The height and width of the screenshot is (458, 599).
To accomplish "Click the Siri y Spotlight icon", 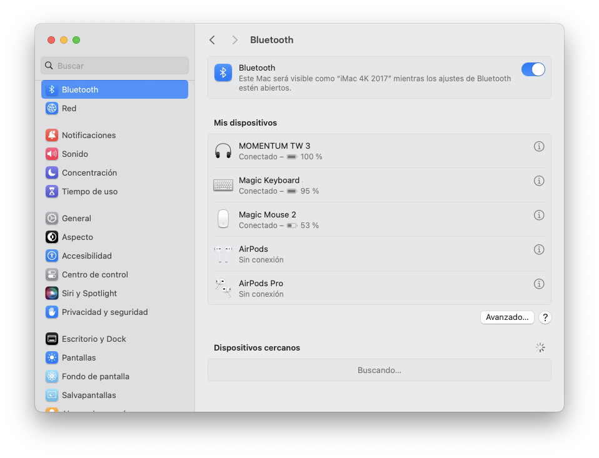I will [52, 293].
